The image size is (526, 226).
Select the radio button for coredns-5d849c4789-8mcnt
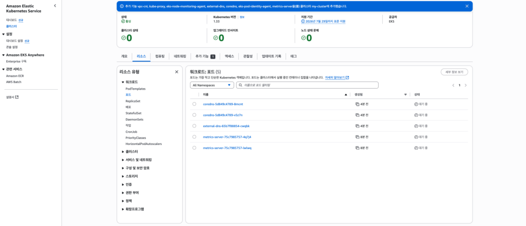point(194,104)
